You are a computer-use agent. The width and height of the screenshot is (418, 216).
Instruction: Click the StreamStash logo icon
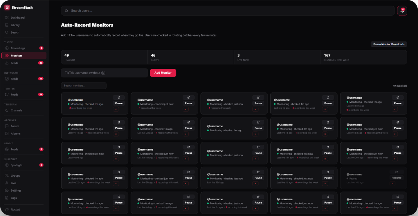point(7,7)
